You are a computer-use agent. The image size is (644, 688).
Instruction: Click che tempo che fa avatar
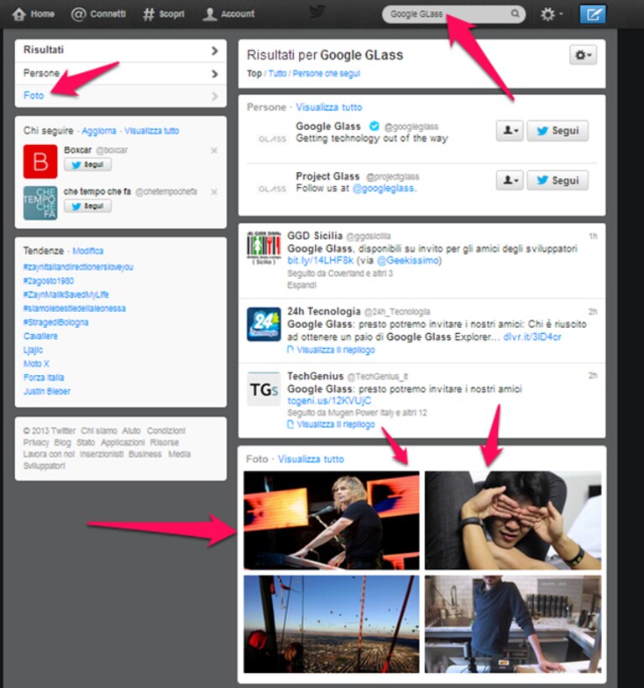click(x=40, y=203)
